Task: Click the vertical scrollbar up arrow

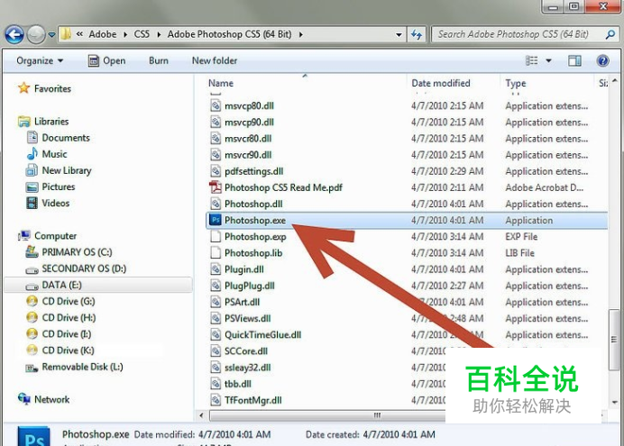Action: click(x=615, y=81)
